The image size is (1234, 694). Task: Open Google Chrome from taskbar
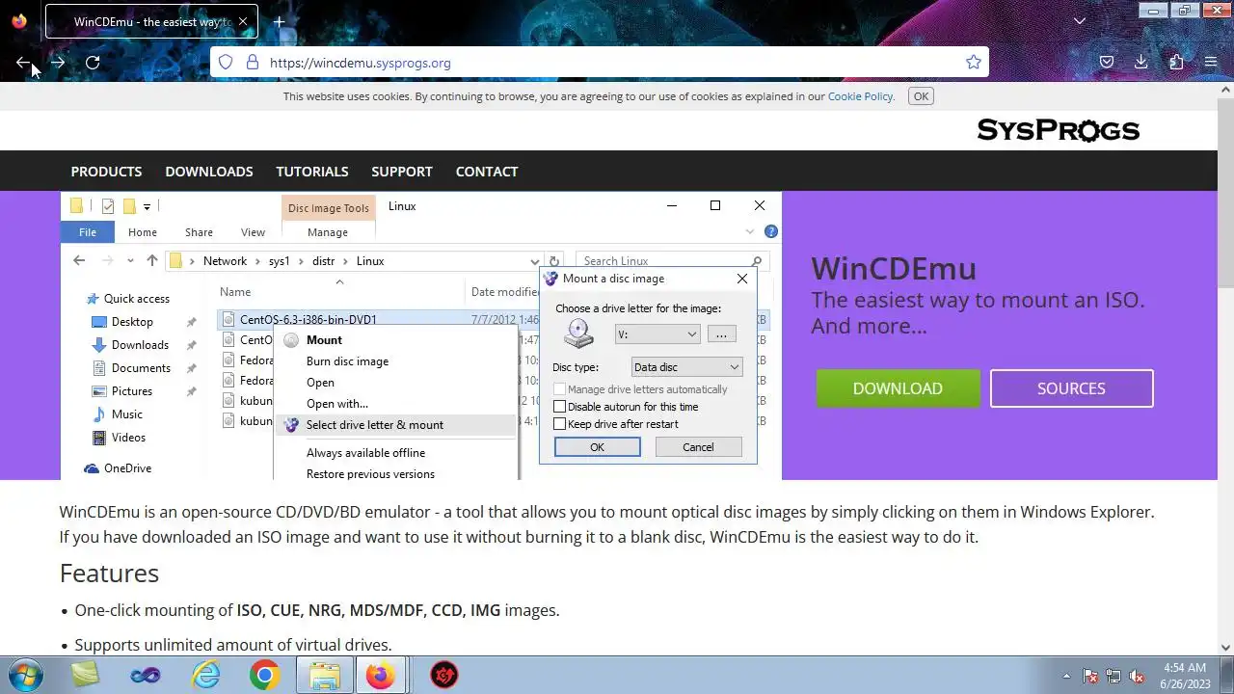(264, 675)
